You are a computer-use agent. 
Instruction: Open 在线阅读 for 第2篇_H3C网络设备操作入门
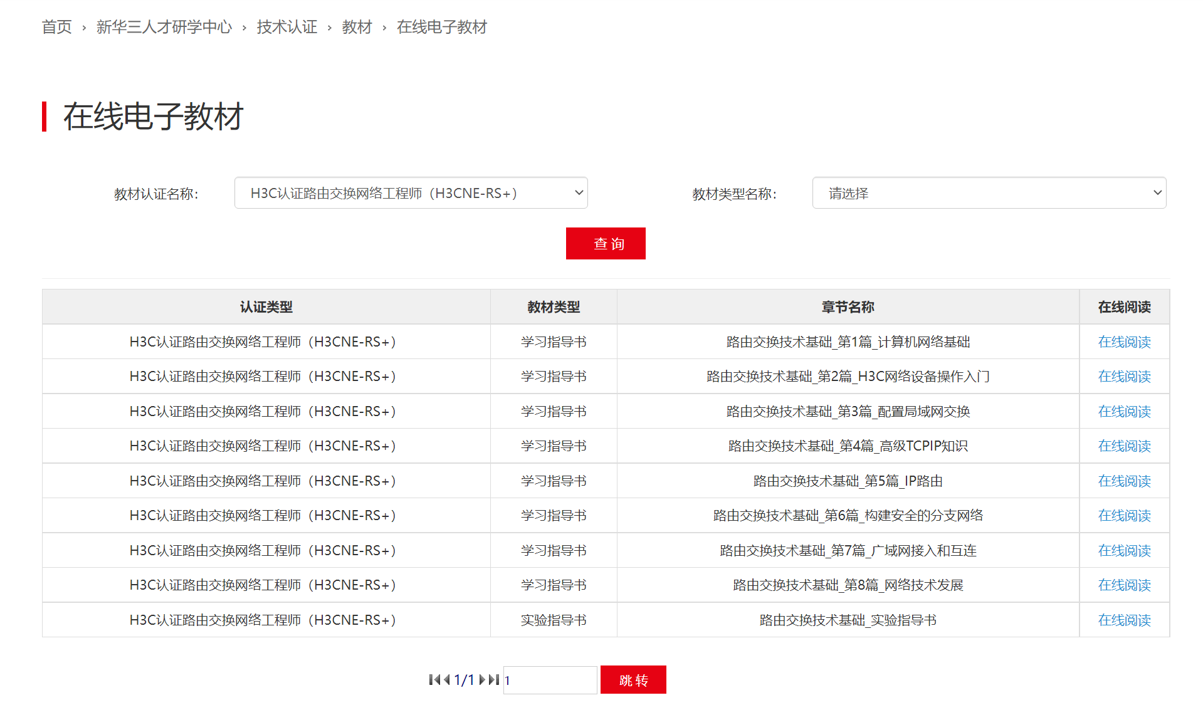point(1125,377)
